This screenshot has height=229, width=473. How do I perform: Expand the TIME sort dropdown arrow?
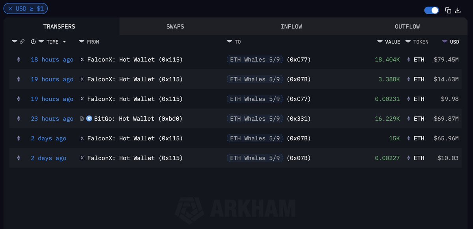pyautogui.click(x=64, y=42)
